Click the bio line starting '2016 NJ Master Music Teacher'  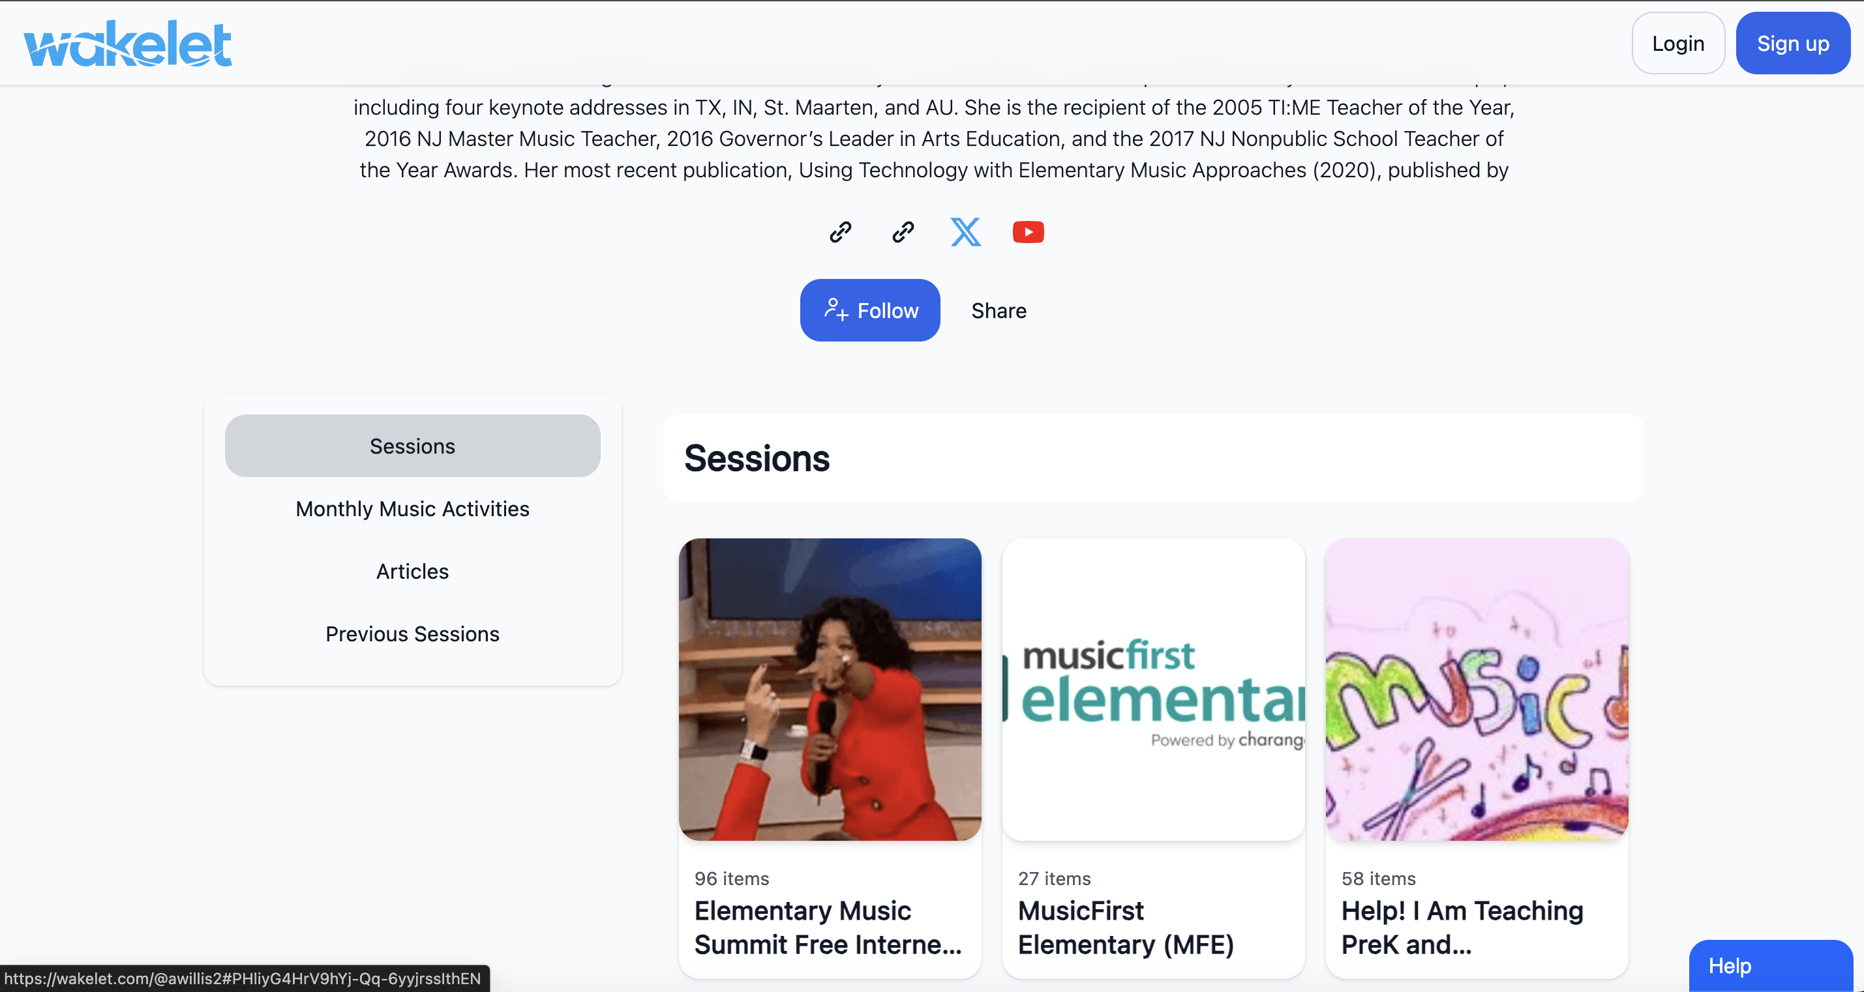[933, 139]
